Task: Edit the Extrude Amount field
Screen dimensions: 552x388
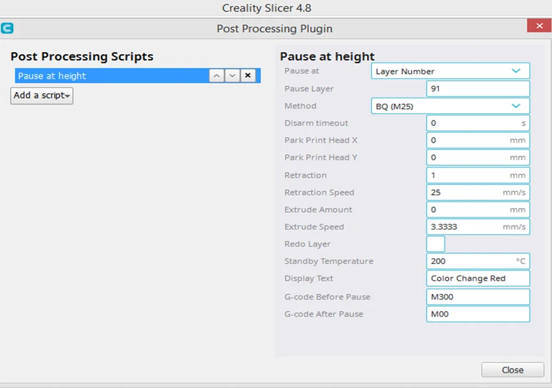Action: (478, 209)
